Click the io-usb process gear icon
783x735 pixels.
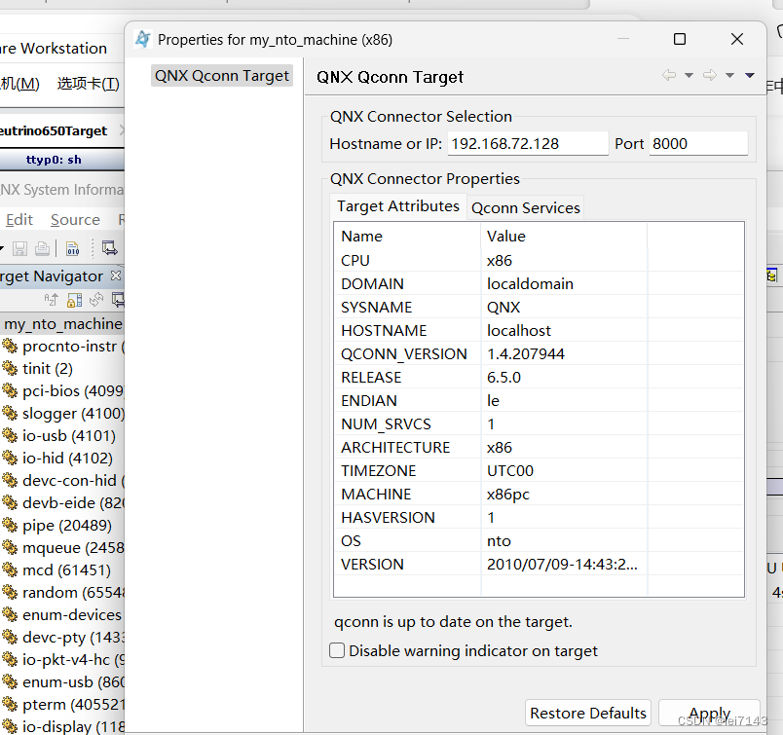click(10, 435)
